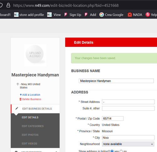
Task: Click the Add a Location link
Action: click(x=31, y=95)
